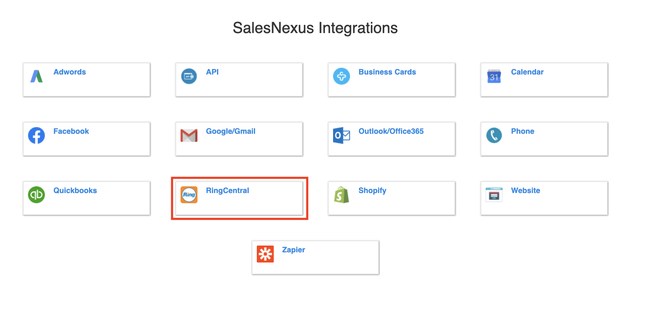Image resolution: width=656 pixels, height=326 pixels.
Task: Click the Outlook logo icon
Action: [342, 135]
